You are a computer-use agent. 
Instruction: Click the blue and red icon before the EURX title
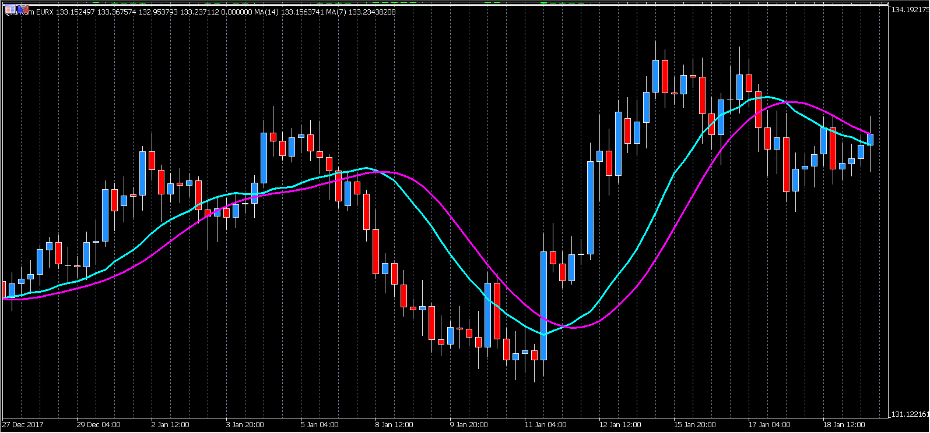(22, 9)
